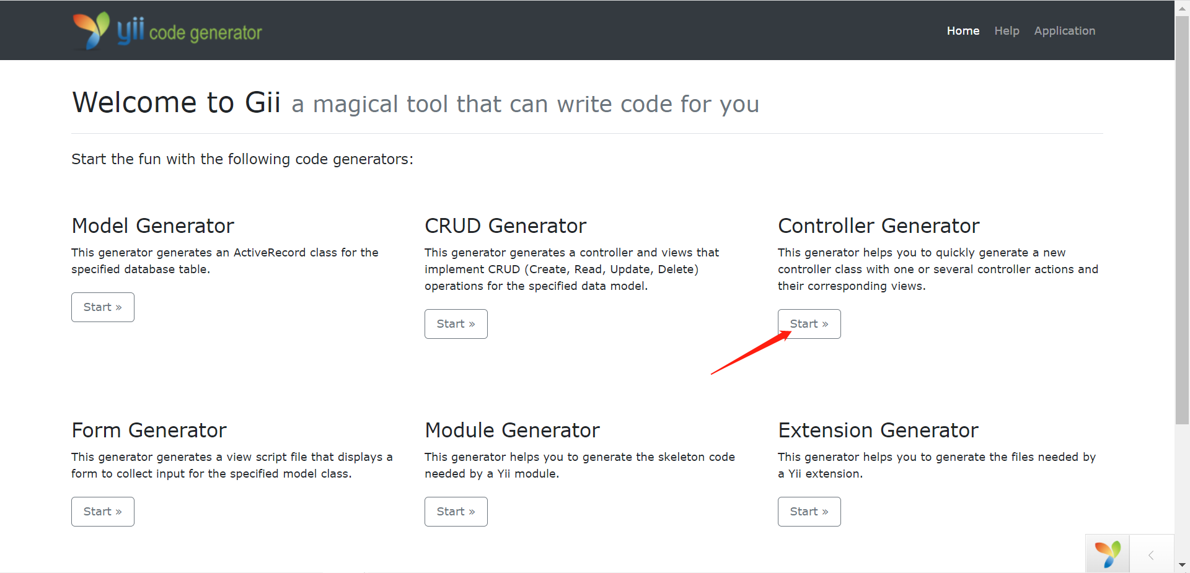Click the 'Welcome to Gii' title
1190x573 pixels.
(x=177, y=102)
